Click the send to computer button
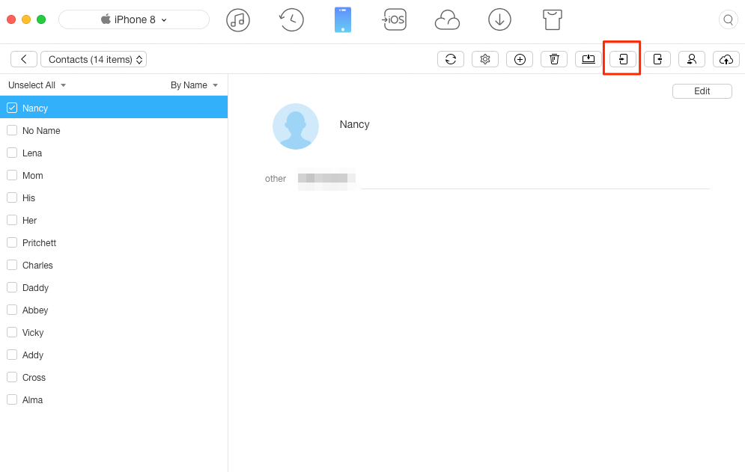This screenshot has width=745, height=472. click(589, 59)
